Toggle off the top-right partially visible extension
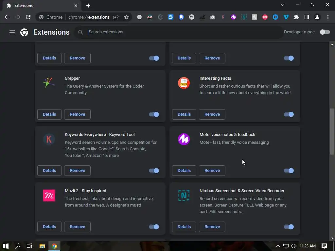This screenshot has width=335, height=251. point(289,58)
